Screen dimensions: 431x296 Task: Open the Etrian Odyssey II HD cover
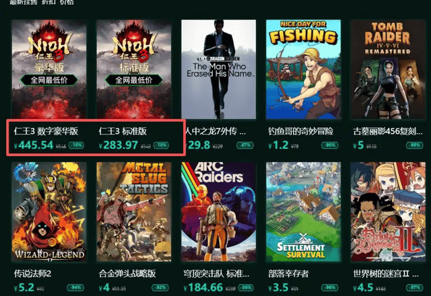point(388,212)
